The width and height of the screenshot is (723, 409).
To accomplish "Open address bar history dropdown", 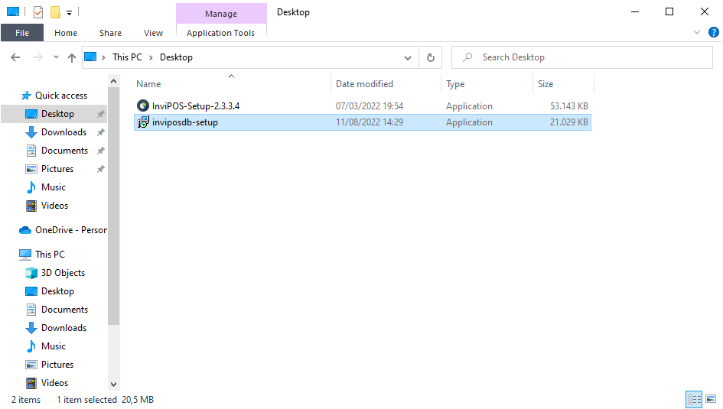I will click(x=408, y=57).
